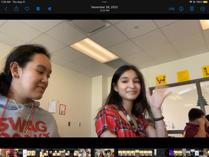This screenshot has width=209, height=157.
Task: Tap the 12:02 PM time label
Action: (104, 10)
